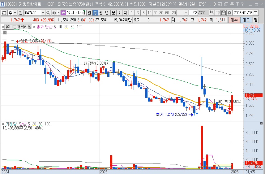
Task: Select the 60 interval button
Action: (167, 13)
